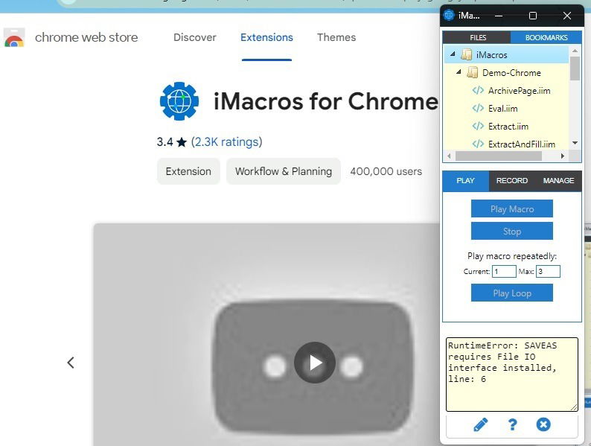Switch to the BOOKMARKS tab
Viewport: 591px width, 446px height.
(546, 37)
